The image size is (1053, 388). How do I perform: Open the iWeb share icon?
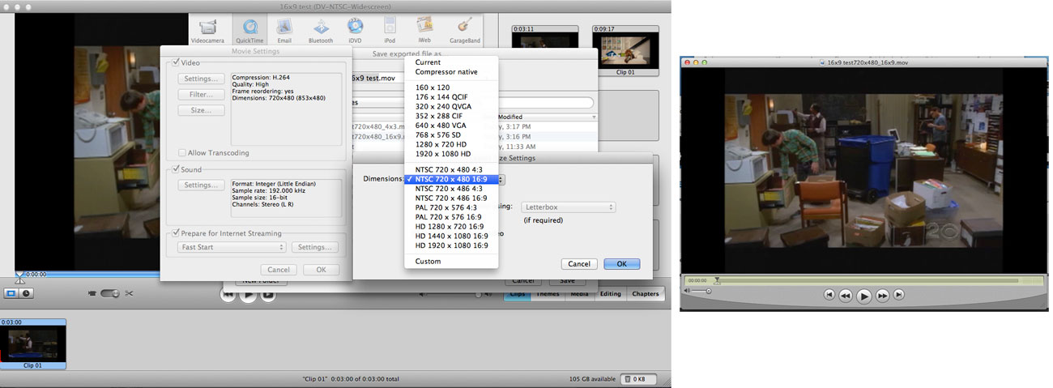tap(424, 30)
